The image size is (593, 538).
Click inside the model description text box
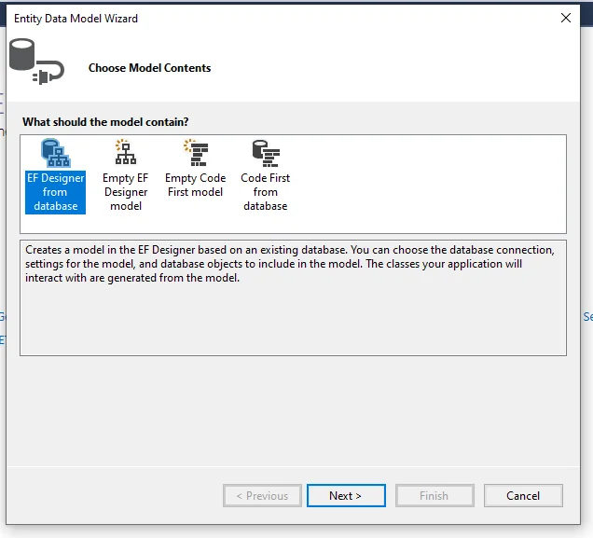pyautogui.click(x=293, y=298)
